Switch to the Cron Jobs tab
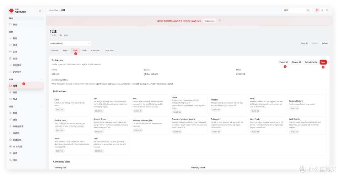Viewport: 339px width, 176px height. click(x=109, y=50)
